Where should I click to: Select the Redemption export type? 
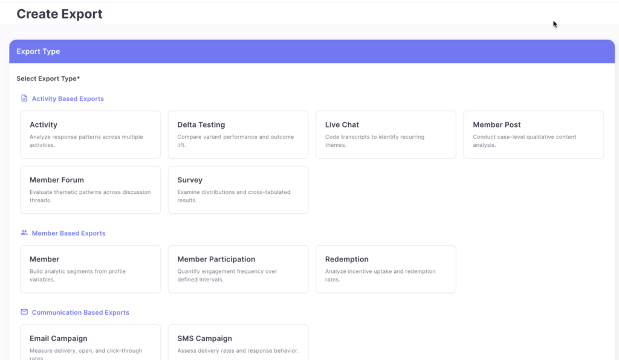pos(386,269)
